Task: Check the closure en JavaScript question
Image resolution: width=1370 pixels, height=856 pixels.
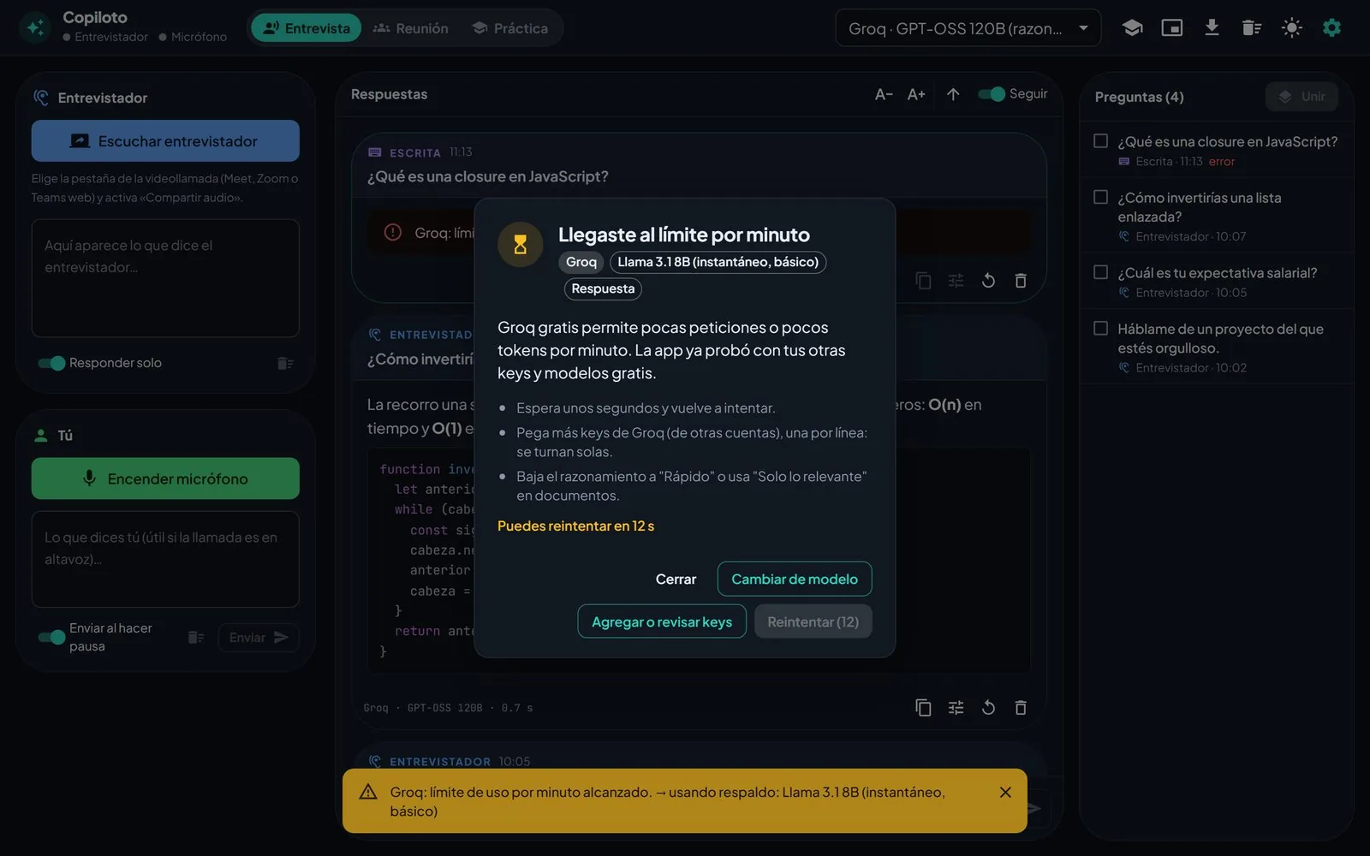Action: click(x=1101, y=141)
